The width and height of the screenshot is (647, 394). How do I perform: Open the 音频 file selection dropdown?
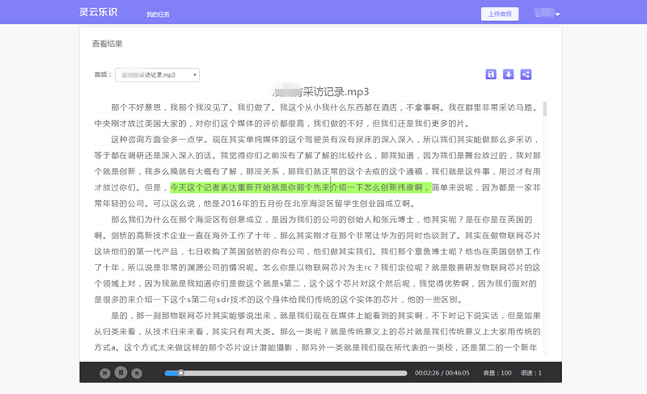pos(157,75)
